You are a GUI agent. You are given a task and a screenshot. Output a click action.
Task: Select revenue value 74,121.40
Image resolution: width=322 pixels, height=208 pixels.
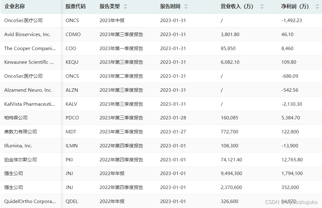(x=231, y=159)
